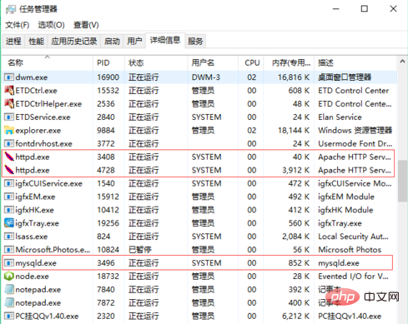Click the Local Security Aut... description
Viewport: 408px width, 324px height.
pyautogui.click(x=353, y=237)
